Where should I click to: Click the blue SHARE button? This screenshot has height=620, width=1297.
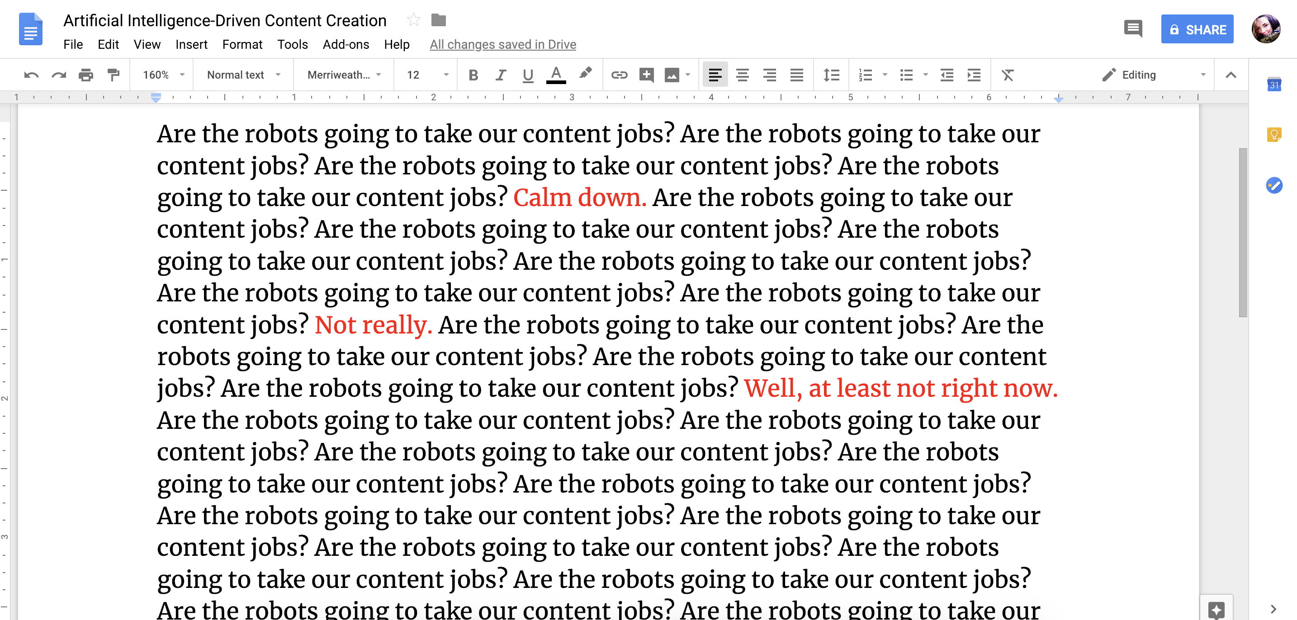(x=1198, y=29)
